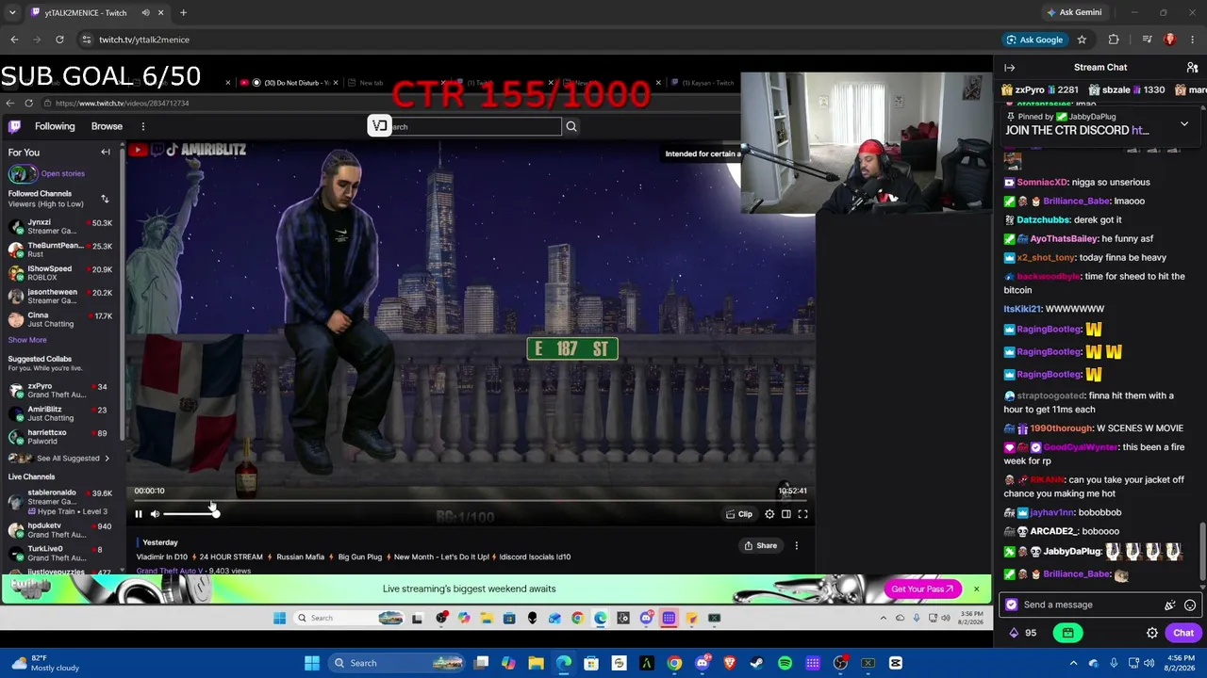Sort followed channels by viewers

click(105, 199)
